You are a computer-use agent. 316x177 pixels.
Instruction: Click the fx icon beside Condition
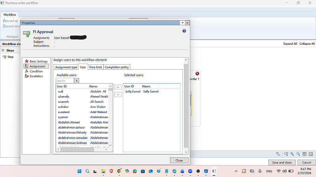(x=27, y=71)
